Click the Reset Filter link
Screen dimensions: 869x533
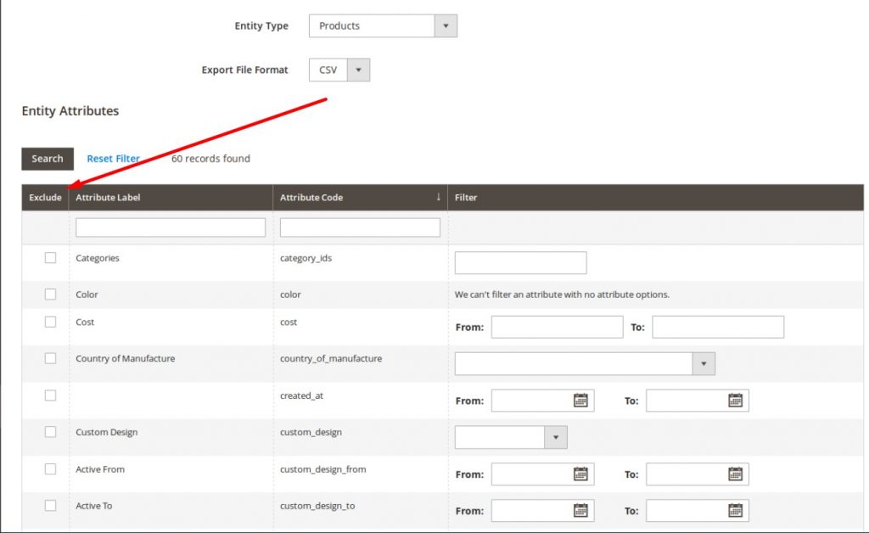(114, 158)
